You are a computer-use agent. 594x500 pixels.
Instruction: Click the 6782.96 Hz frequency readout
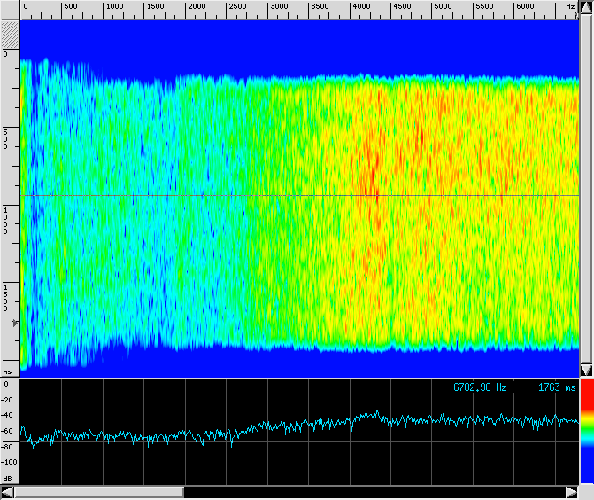point(480,387)
